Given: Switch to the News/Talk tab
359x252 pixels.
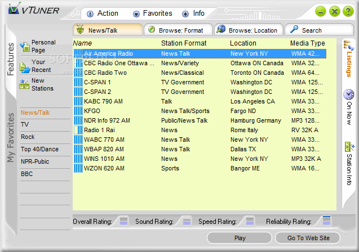Looking at the screenshot, I should [108, 30].
